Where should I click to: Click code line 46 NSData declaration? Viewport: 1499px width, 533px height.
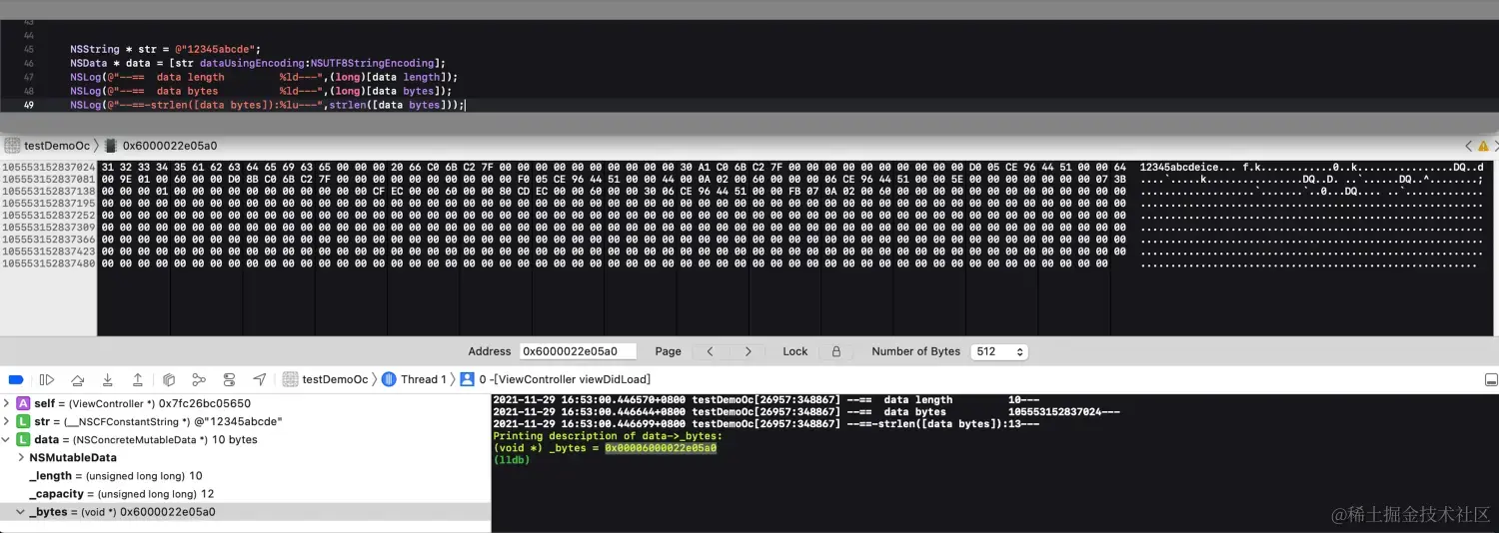pos(258,63)
